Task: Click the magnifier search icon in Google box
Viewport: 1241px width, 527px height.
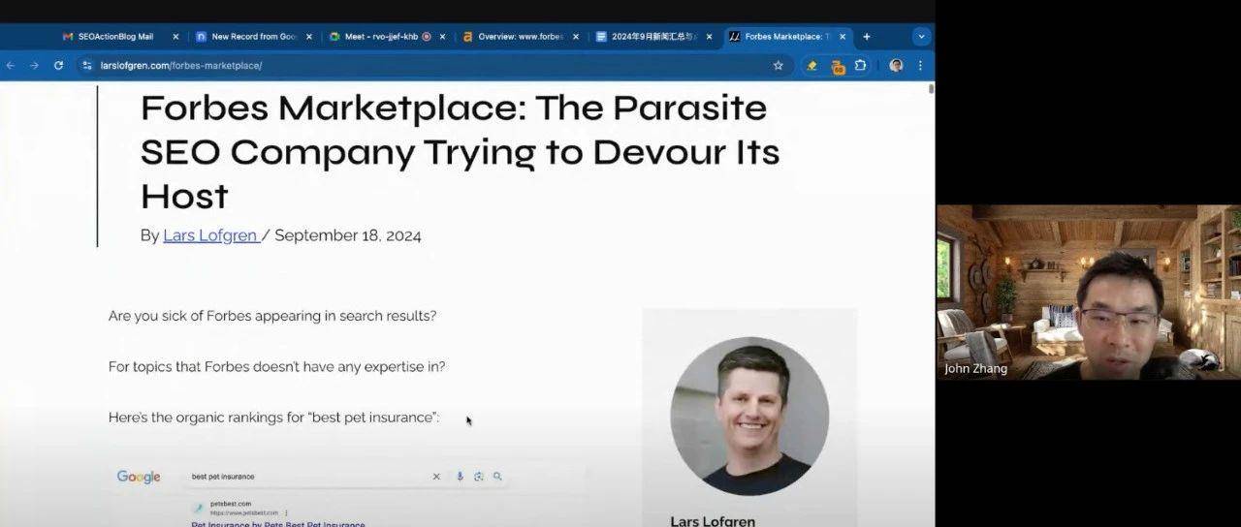Action: pos(497,477)
